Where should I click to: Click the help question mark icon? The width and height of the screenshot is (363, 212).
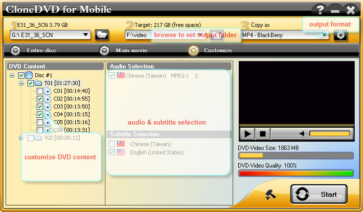pos(320,10)
